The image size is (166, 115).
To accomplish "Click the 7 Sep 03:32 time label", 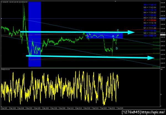I will [111, 108].
